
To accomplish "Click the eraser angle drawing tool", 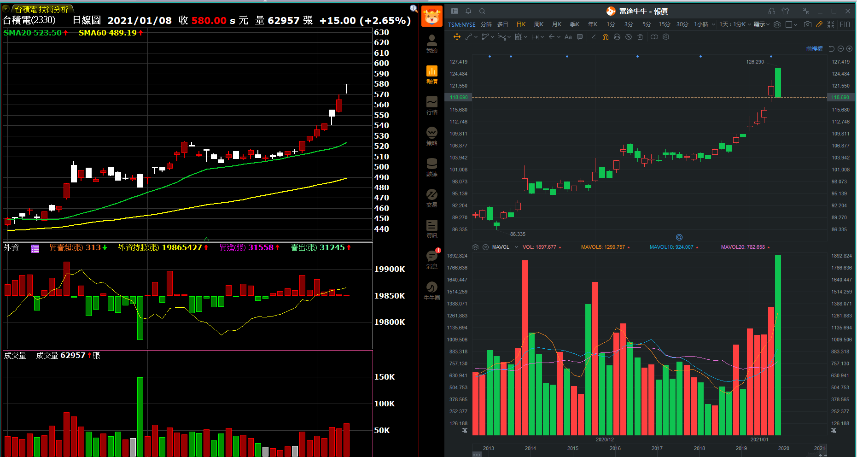I will pyautogui.click(x=594, y=37).
